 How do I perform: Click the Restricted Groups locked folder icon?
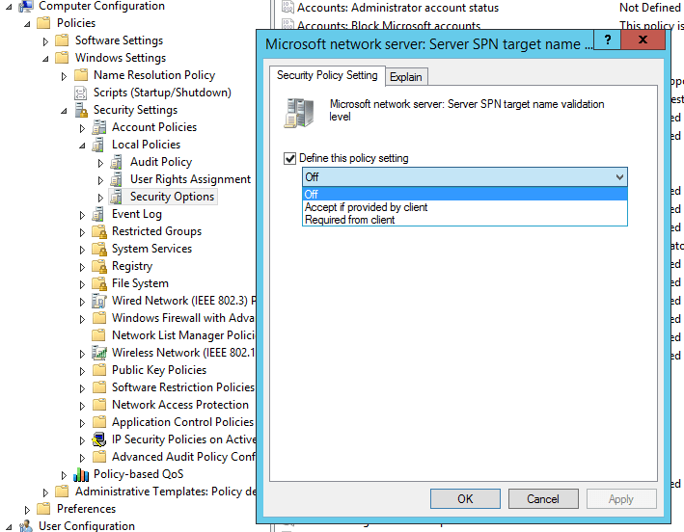click(x=99, y=231)
